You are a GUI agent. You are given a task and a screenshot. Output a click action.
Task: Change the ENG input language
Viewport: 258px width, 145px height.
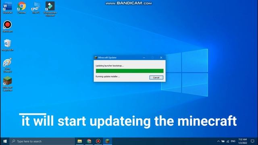(233, 141)
